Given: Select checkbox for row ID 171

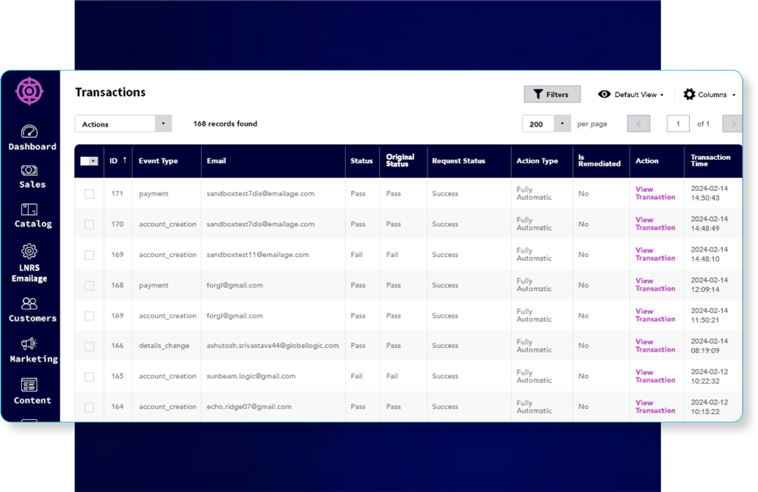Looking at the screenshot, I should 89,194.
